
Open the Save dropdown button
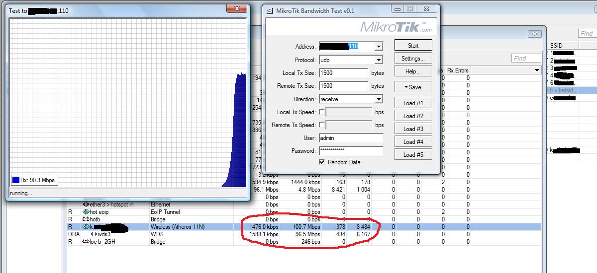click(413, 87)
